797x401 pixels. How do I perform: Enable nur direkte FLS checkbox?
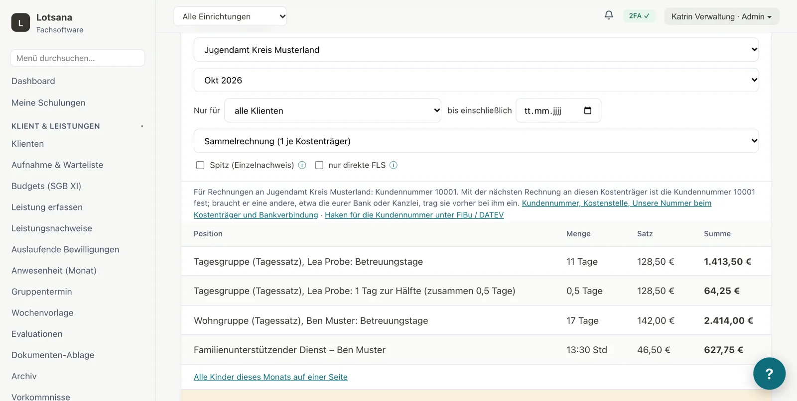click(319, 165)
